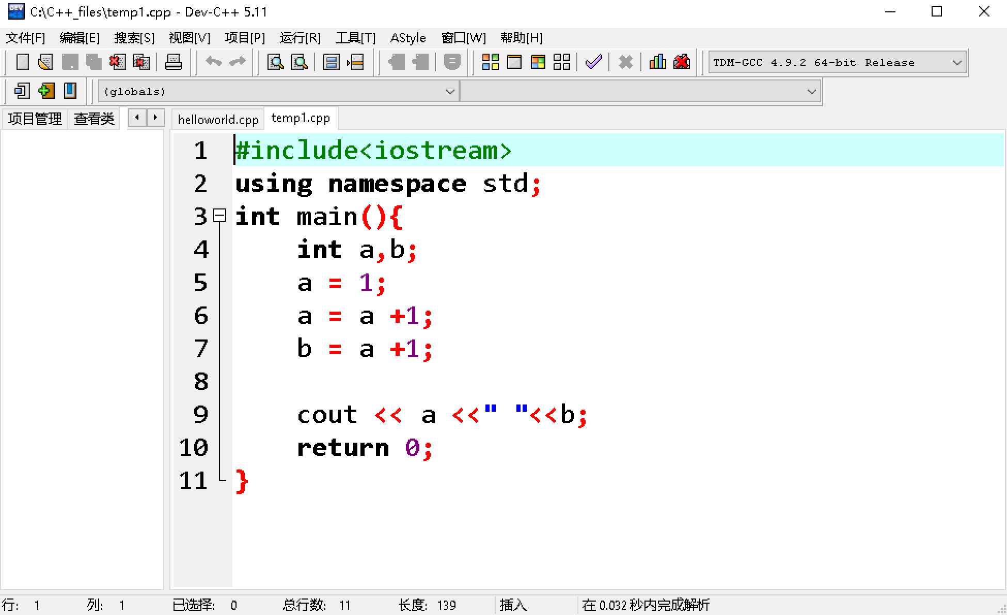Image resolution: width=1007 pixels, height=615 pixels.
Task: Click the left tab scroll arrow
Action: pos(136,118)
